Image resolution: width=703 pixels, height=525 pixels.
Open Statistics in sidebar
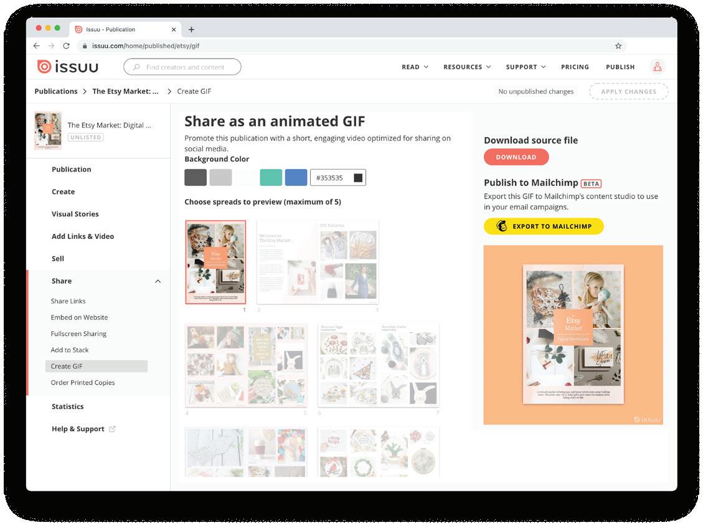click(x=67, y=407)
